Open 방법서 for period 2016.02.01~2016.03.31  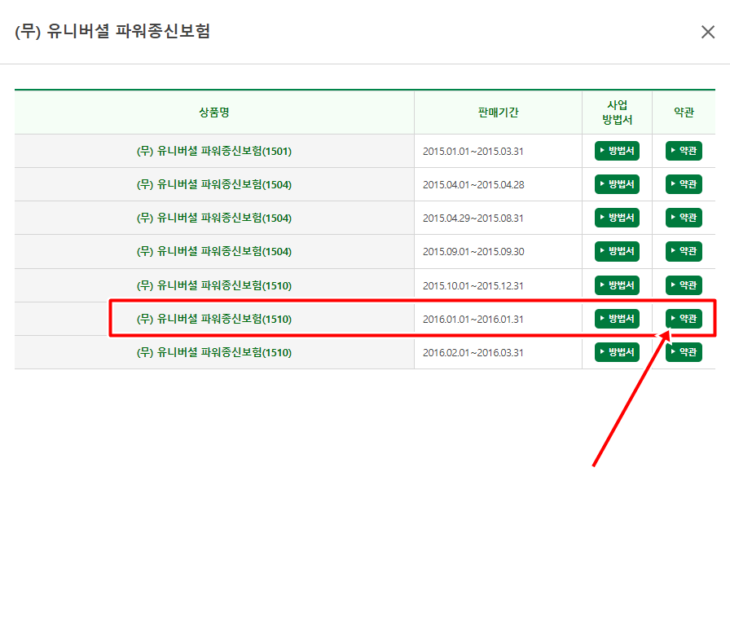(617, 352)
